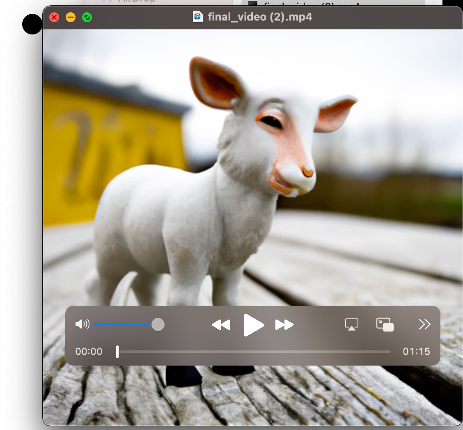Viewport: 463px width, 430px height.
Task: Click the volume slider's round knob
Action: click(x=158, y=324)
